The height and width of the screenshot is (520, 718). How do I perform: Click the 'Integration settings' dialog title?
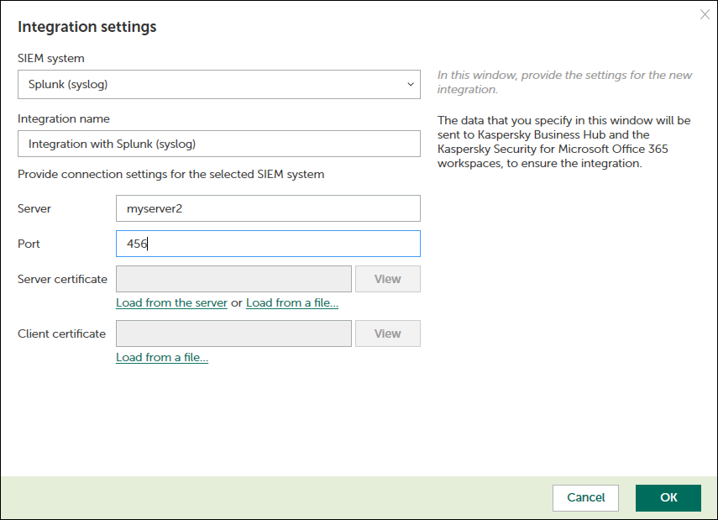click(87, 27)
